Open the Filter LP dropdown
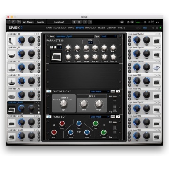Viewport: 169px width, 169px height. [91, 42]
